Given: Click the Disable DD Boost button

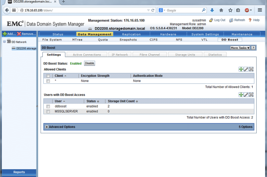Looking at the screenshot, I should pos(89,63).
